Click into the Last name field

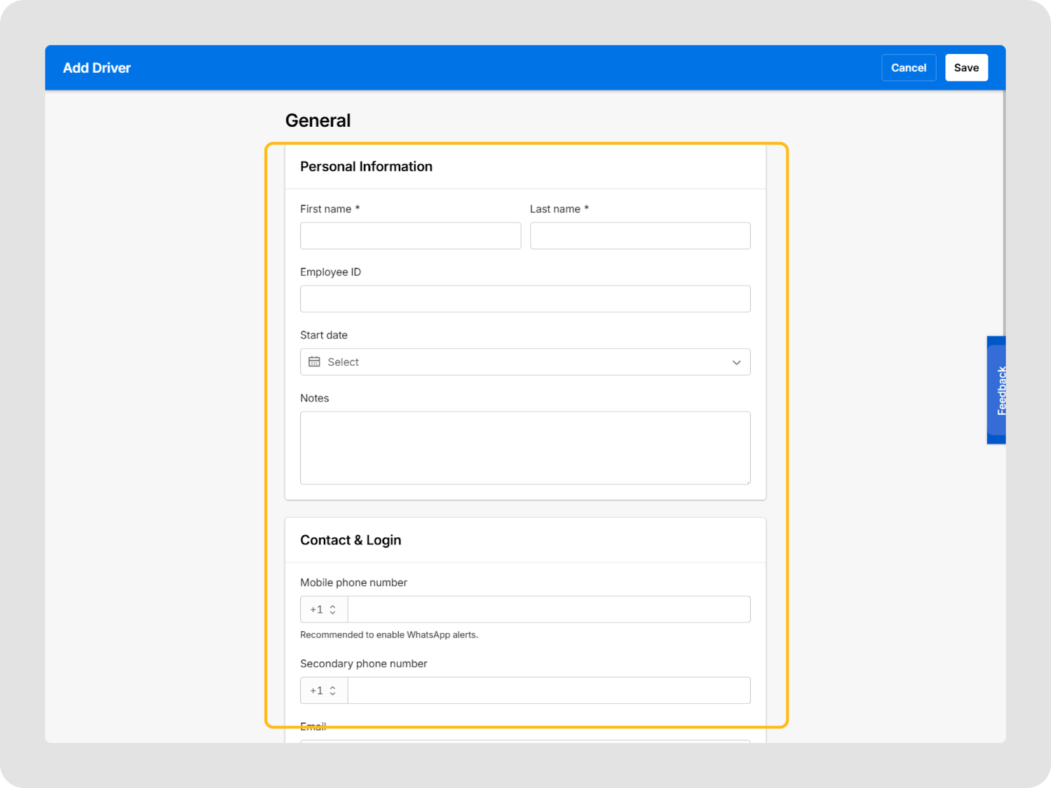pos(640,236)
